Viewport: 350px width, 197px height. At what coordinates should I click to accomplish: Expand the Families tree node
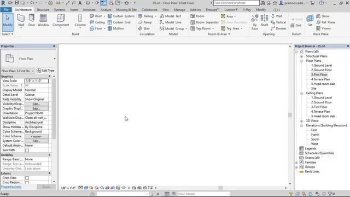tap(296, 163)
